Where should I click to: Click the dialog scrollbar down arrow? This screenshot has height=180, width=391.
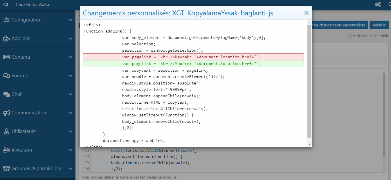(309, 144)
